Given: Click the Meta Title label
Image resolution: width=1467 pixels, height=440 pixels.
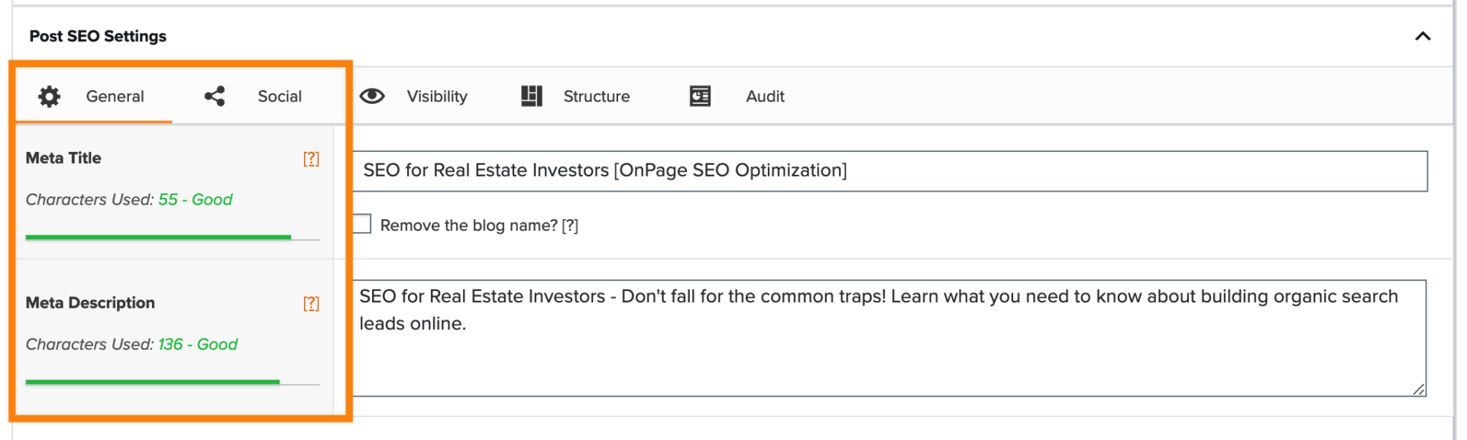Looking at the screenshot, I should [x=63, y=158].
